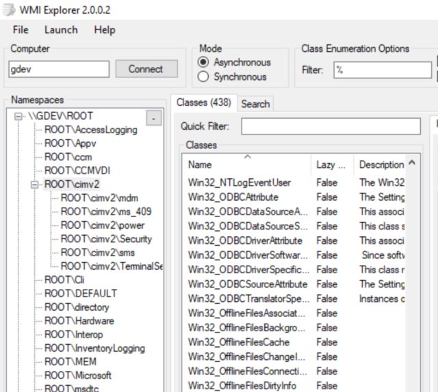This screenshot has height=392, width=438.
Task: Select the ROOT\ccm namespace
Action: pyautogui.click(x=68, y=157)
